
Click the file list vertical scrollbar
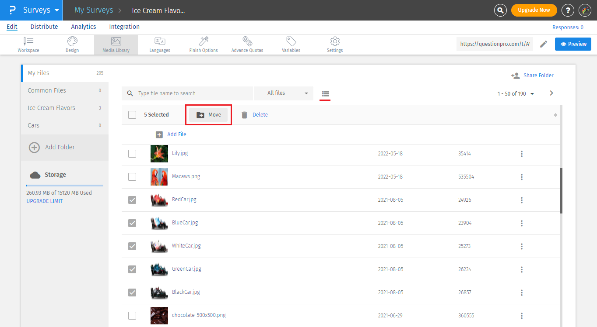(x=562, y=191)
